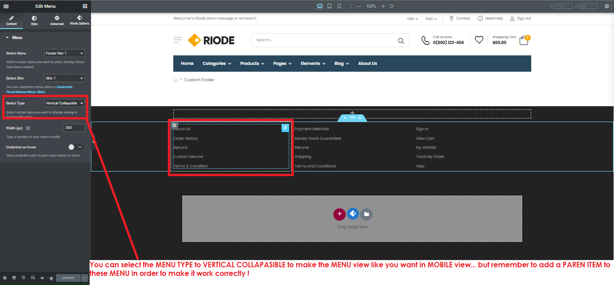Open Elements navigation menu

pos(313,64)
